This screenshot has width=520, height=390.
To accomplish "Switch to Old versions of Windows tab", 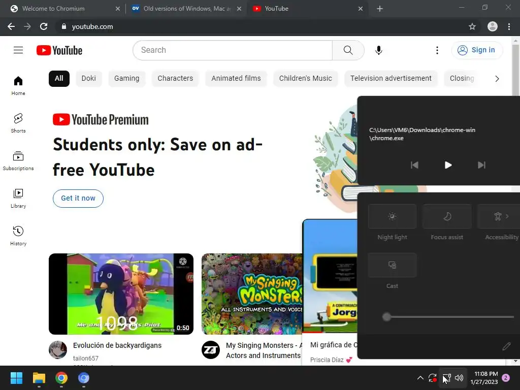I will [187, 9].
